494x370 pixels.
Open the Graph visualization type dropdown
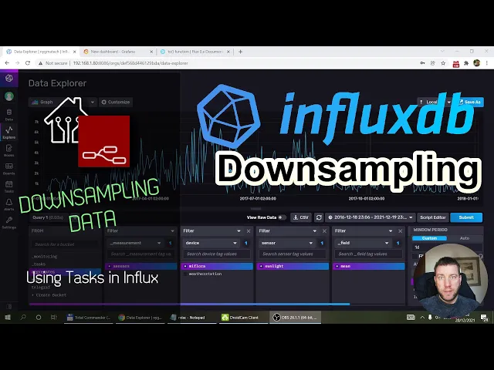point(63,102)
